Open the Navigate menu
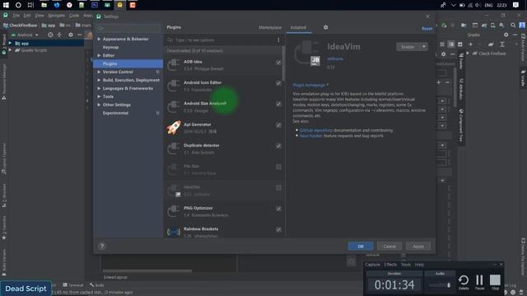The width and height of the screenshot is (527, 296). click(56, 16)
